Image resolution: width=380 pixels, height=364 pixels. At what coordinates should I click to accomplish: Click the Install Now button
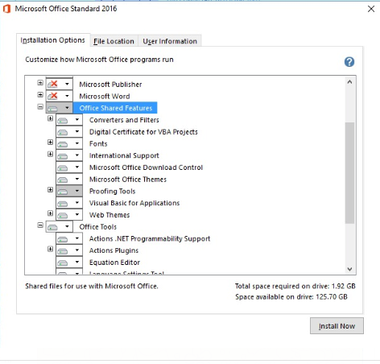pyautogui.click(x=337, y=326)
